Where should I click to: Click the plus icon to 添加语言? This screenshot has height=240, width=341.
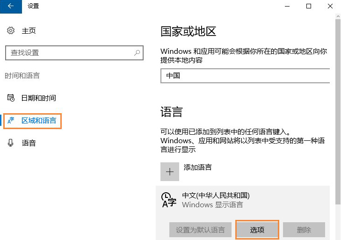coord(170,172)
